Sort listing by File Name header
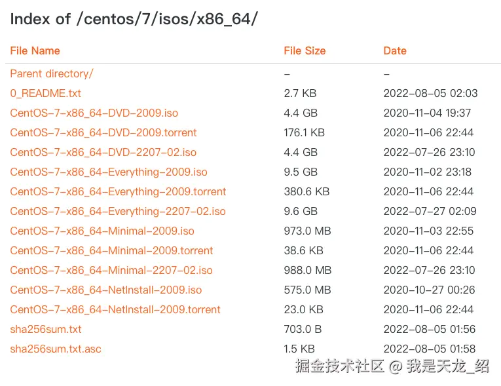This screenshot has height=386, width=501. [x=35, y=50]
